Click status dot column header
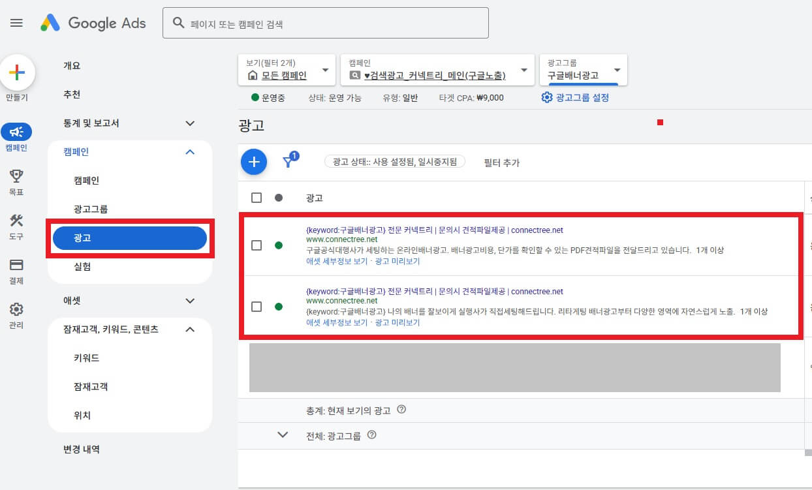This screenshot has height=490, width=812. [x=279, y=198]
